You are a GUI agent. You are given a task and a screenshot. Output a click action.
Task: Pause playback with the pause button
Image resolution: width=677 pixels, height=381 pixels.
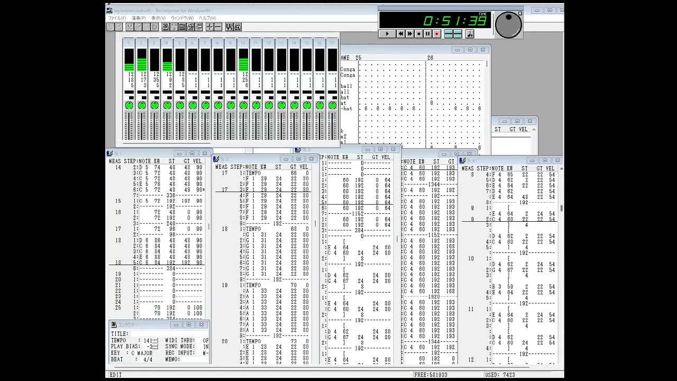point(428,33)
